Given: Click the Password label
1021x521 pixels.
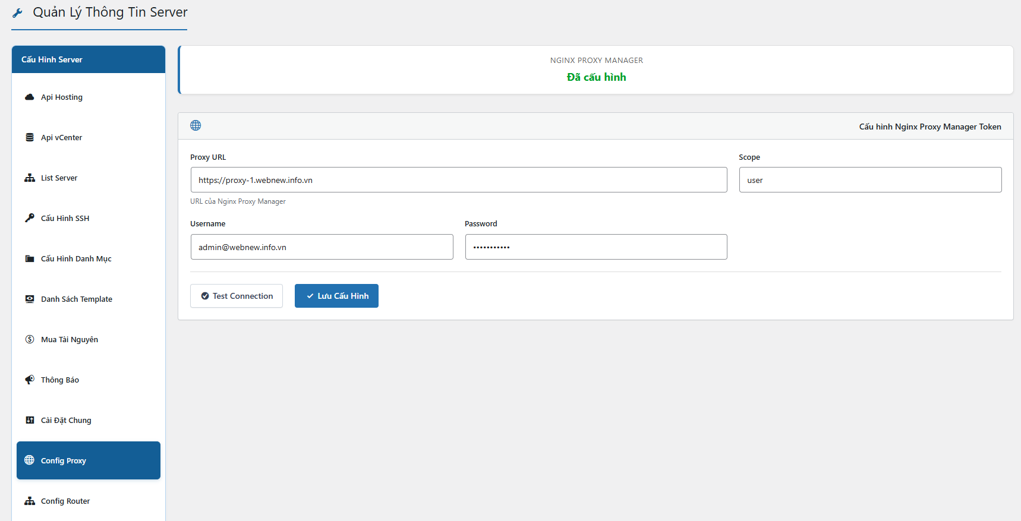Looking at the screenshot, I should pos(481,224).
